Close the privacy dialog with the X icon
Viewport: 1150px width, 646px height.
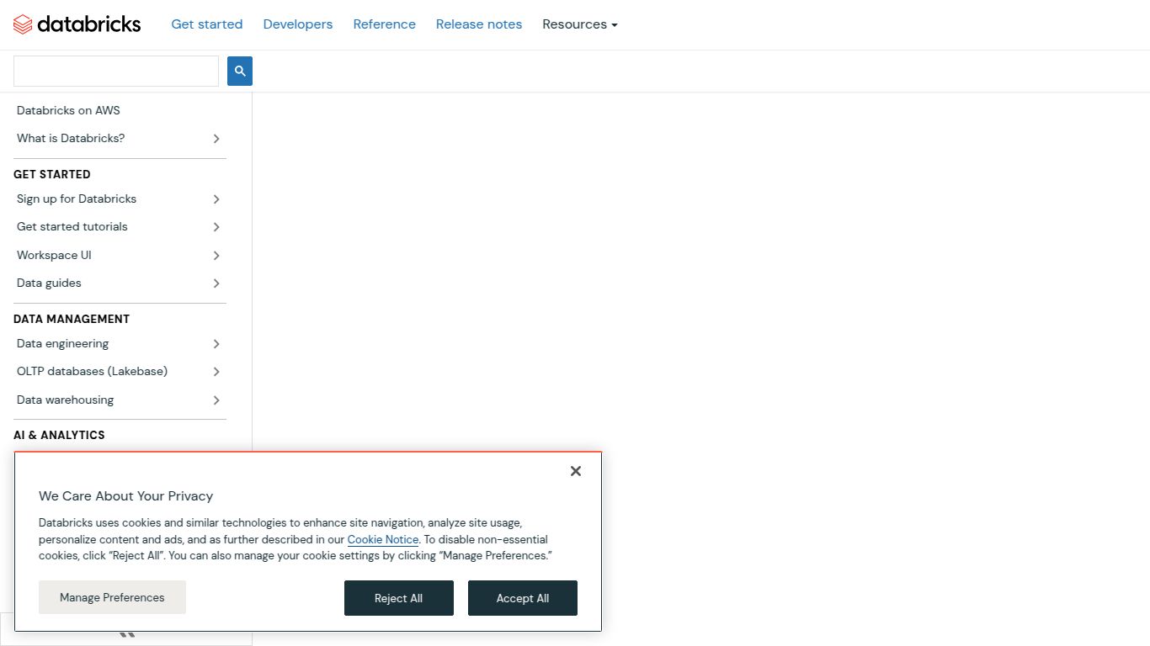click(575, 471)
